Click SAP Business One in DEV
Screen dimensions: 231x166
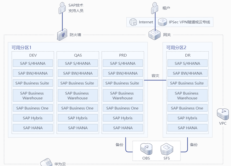click(x=33, y=108)
